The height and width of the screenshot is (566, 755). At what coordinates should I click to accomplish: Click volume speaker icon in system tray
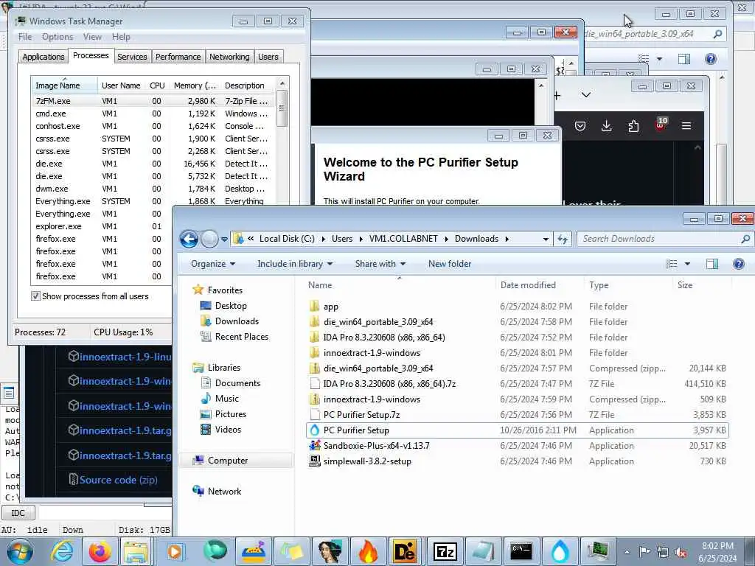click(x=681, y=553)
